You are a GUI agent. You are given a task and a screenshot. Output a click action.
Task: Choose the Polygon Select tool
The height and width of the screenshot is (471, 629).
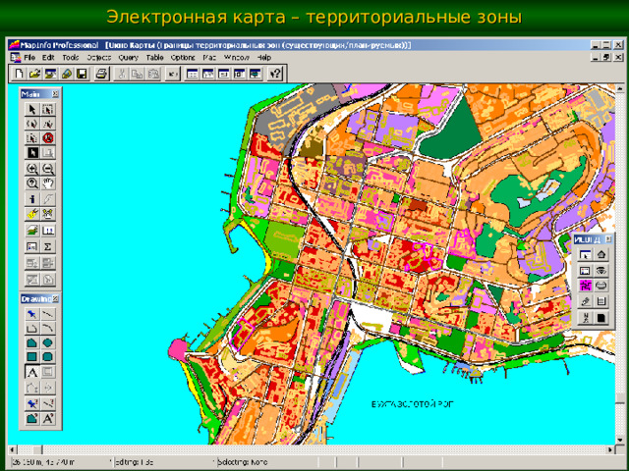(48, 124)
